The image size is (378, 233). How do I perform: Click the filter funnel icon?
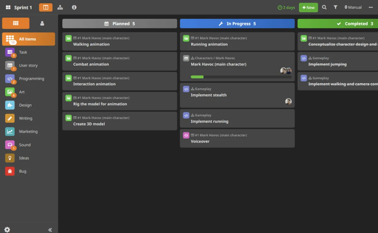click(335, 7)
